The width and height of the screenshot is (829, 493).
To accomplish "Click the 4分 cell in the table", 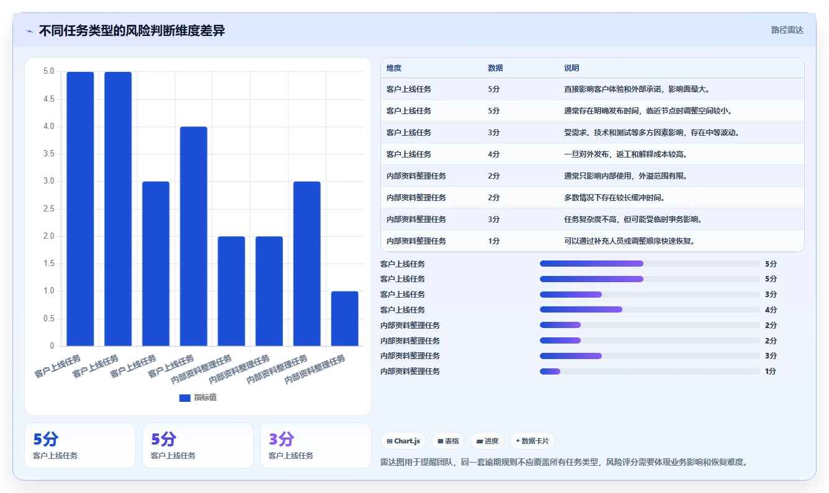I will coord(494,154).
